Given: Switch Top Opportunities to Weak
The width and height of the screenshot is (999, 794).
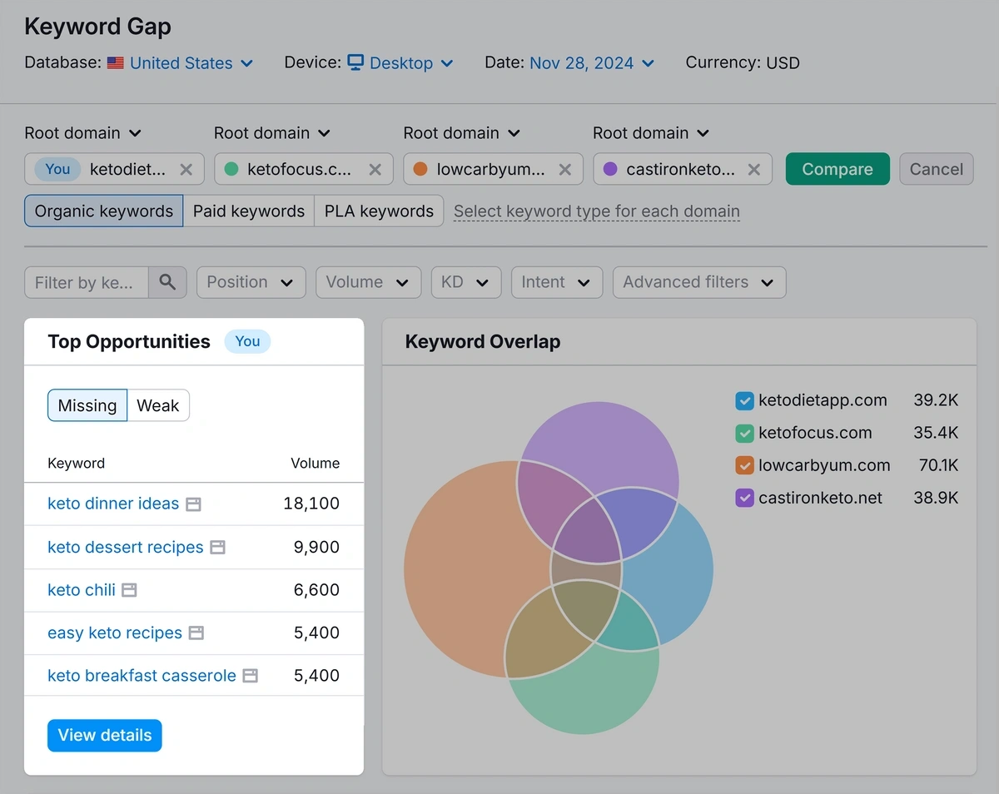Looking at the screenshot, I should coord(158,405).
